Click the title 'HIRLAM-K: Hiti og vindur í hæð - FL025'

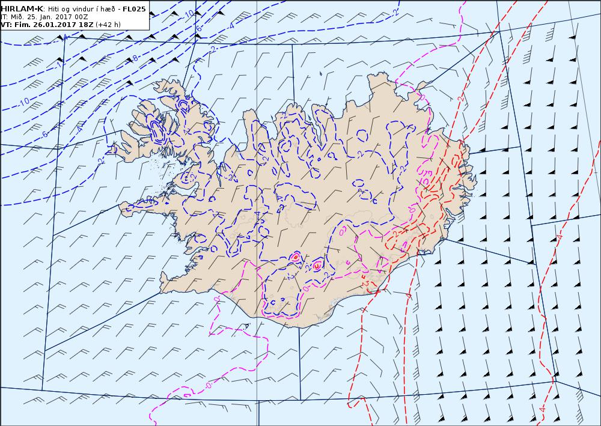click(73, 9)
